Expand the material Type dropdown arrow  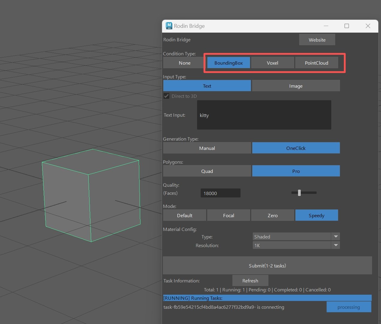pyautogui.click(x=336, y=237)
